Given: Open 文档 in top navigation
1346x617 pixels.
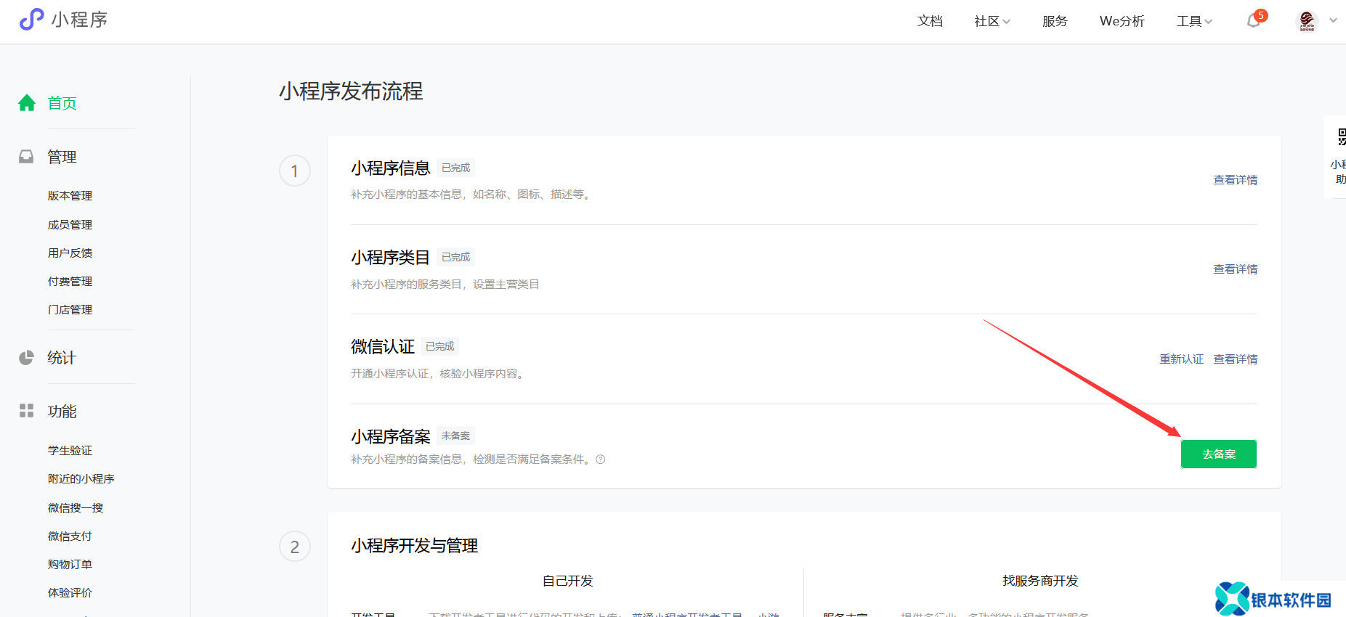Looking at the screenshot, I should (x=930, y=21).
